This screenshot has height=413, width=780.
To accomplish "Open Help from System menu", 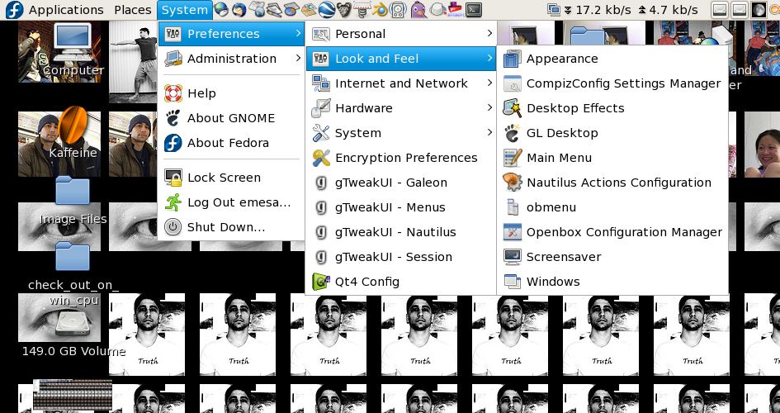I will 231,93.
